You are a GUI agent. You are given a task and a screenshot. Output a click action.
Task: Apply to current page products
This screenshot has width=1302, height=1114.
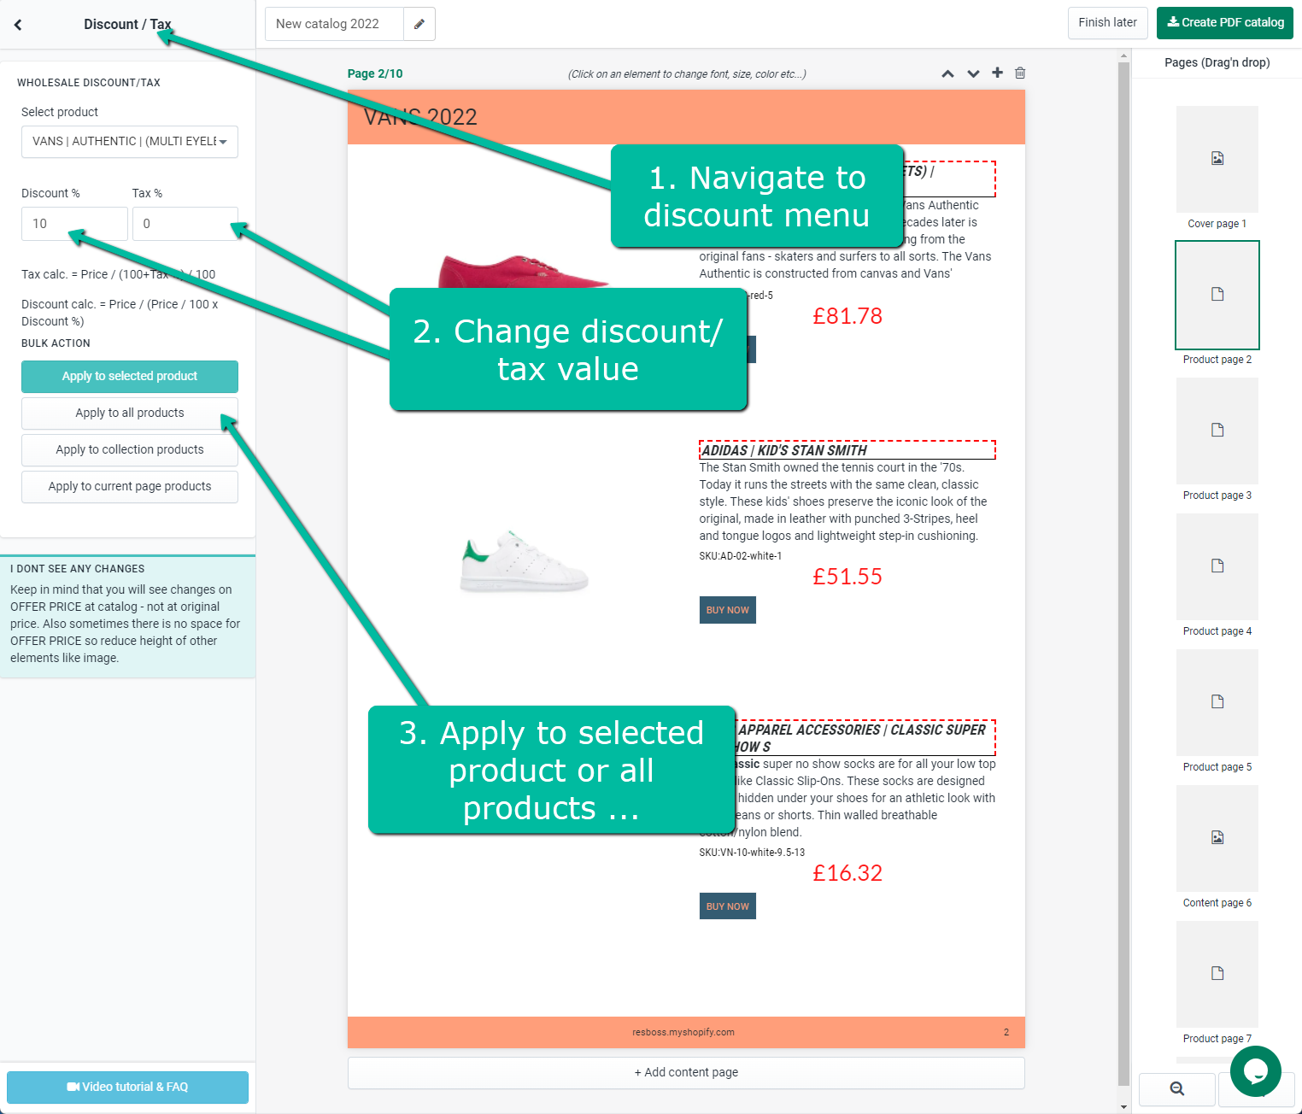(130, 487)
